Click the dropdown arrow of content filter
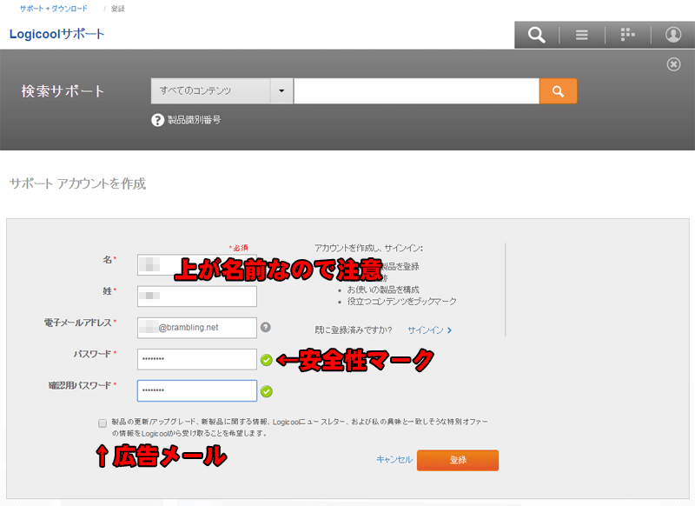This screenshot has height=506, width=695. (281, 91)
